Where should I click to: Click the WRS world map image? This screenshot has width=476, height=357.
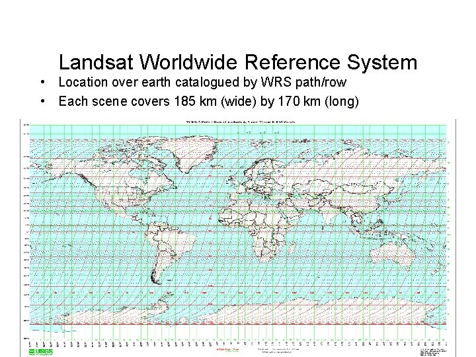point(238,238)
